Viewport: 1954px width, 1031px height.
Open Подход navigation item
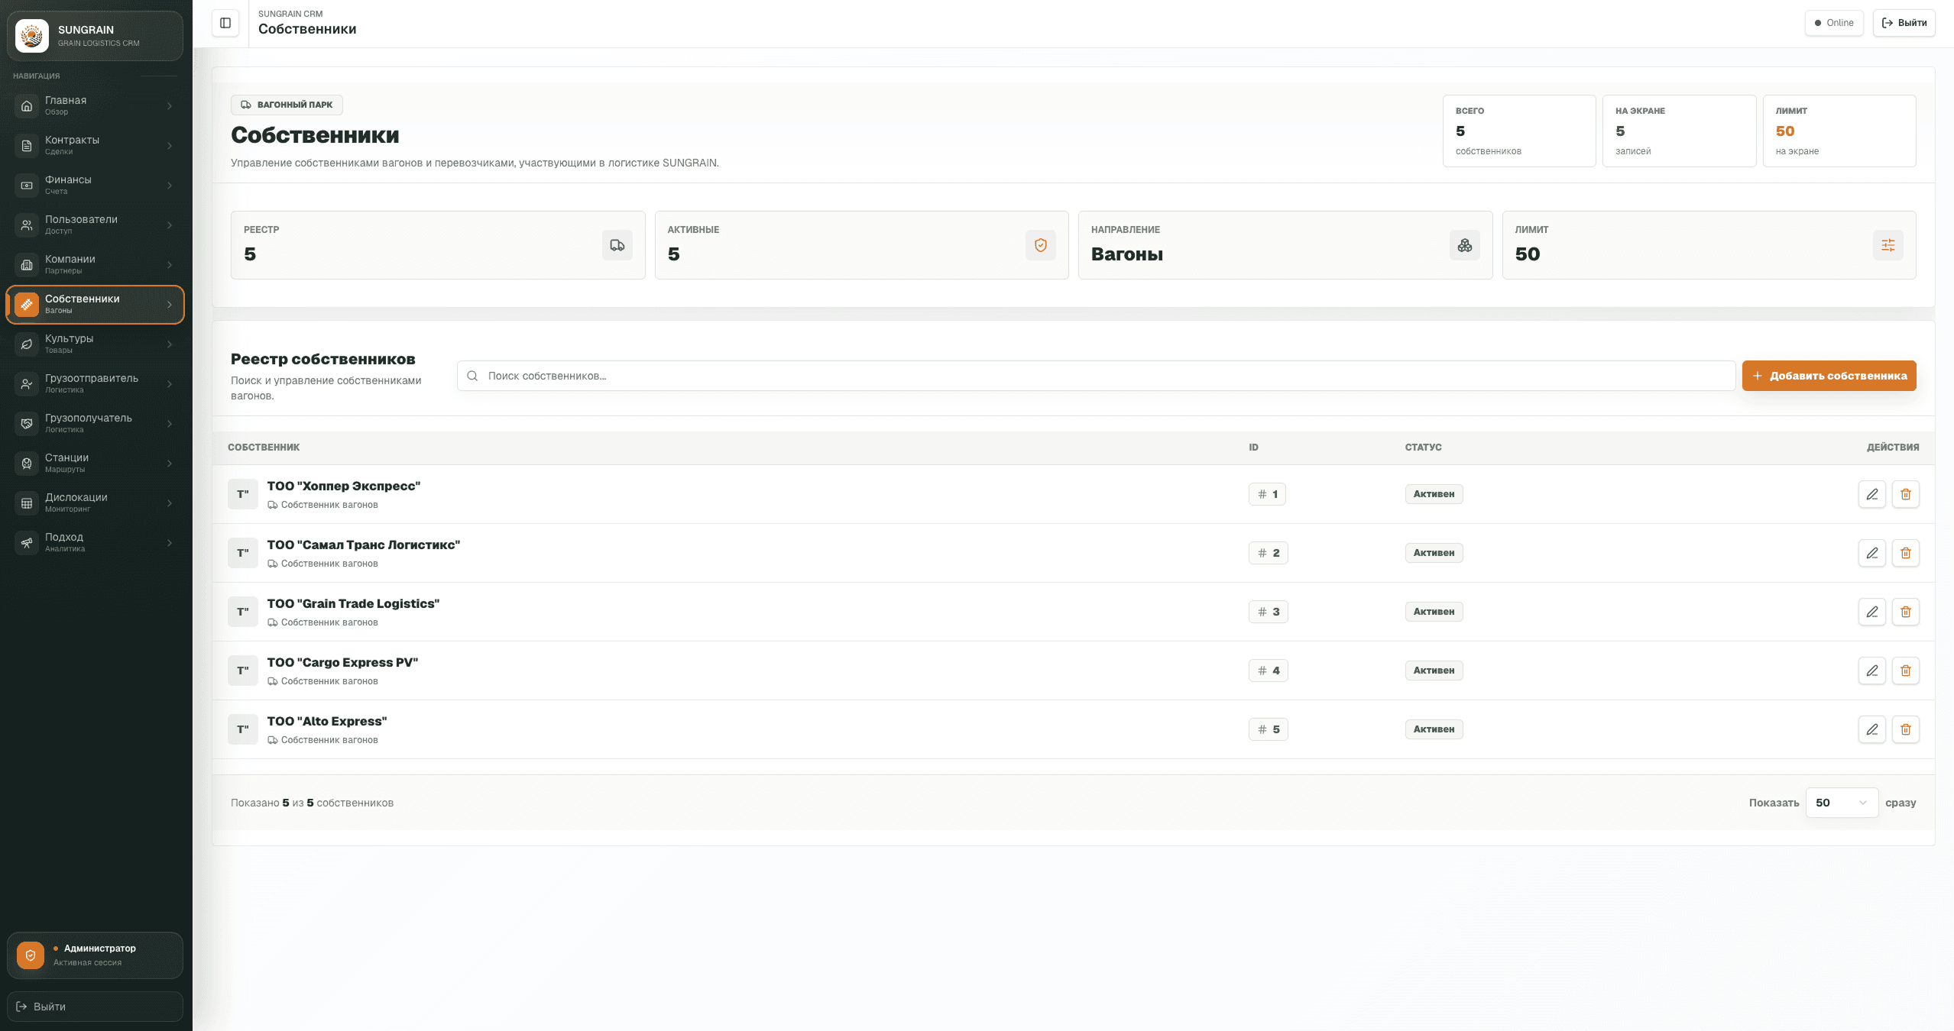tap(95, 543)
